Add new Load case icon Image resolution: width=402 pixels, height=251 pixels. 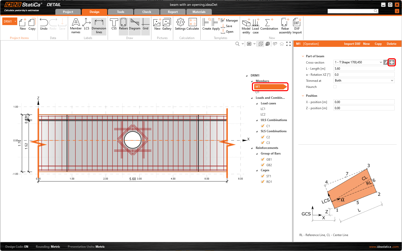(255, 23)
